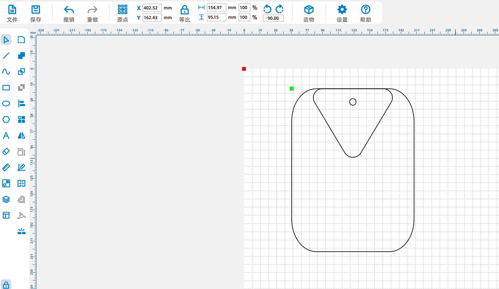Toggle the lock at bottom left
Viewport: 499px width, 289px height.
(6, 285)
